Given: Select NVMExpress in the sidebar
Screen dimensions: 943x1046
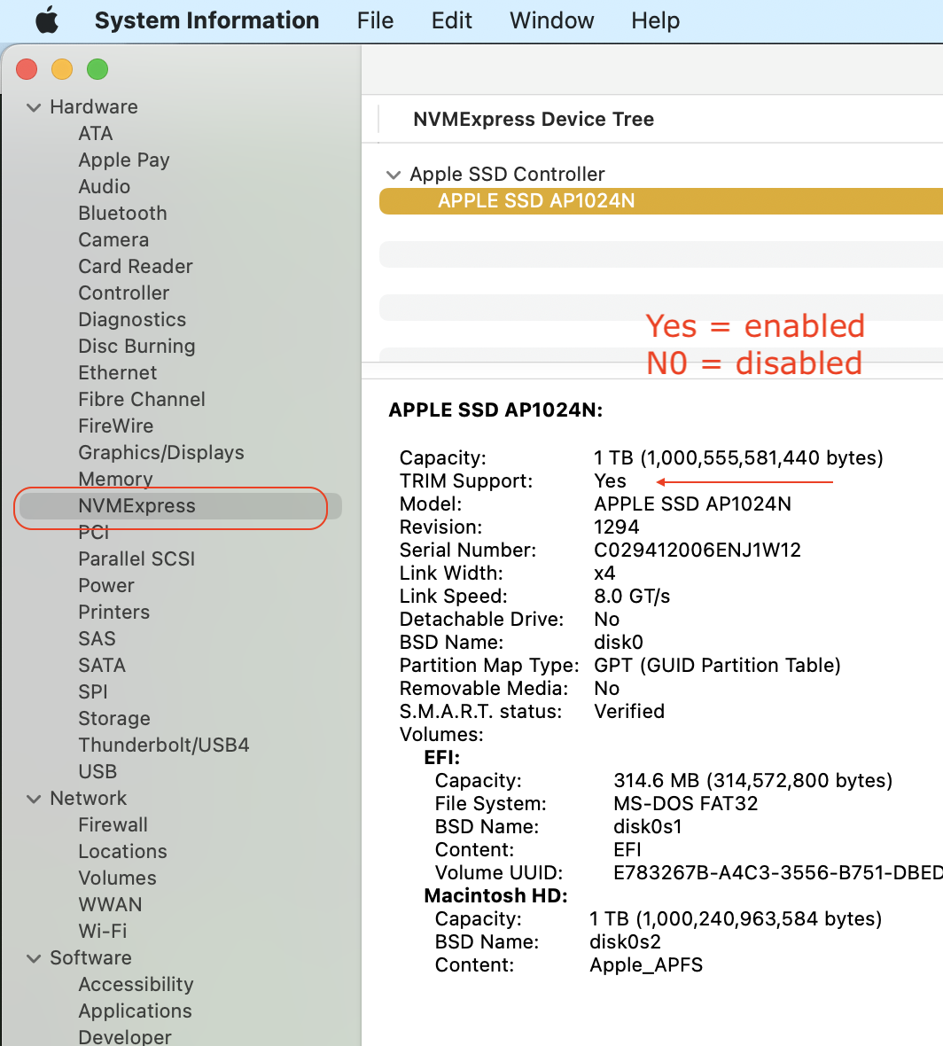Looking at the screenshot, I should click(x=180, y=506).
